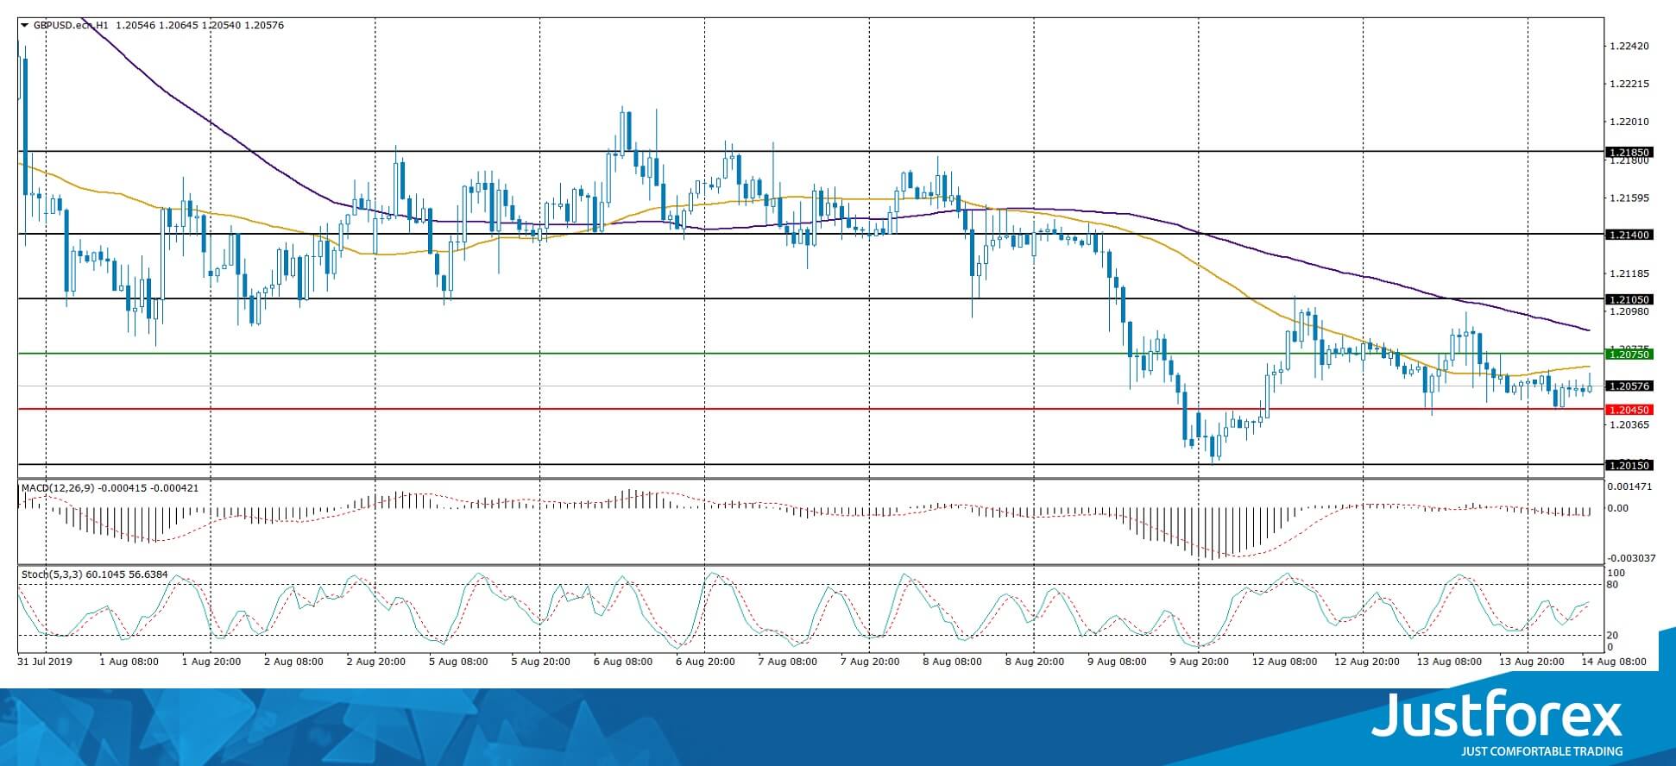Click the Just Comfortable Trading tagline
Screen dimensions: 1676x766
point(1541,751)
